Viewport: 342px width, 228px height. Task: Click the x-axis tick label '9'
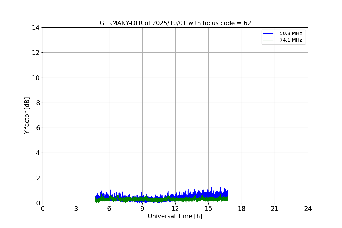(142, 209)
